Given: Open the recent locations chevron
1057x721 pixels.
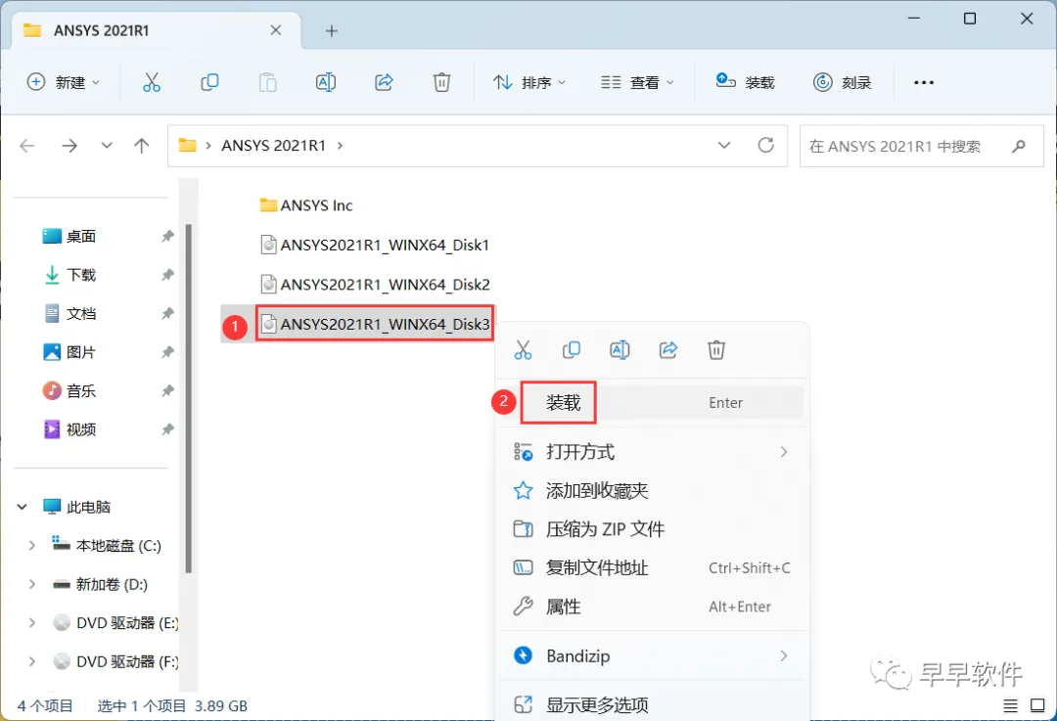Looking at the screenshot, I should pos(107,146).
